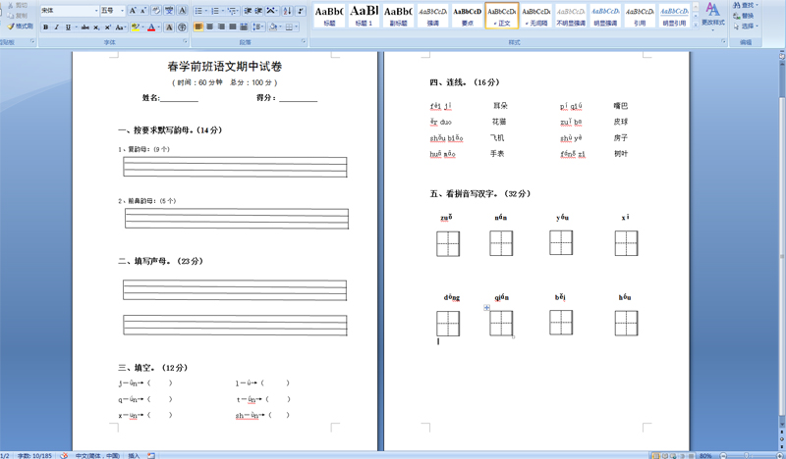Image resolution: width=786 pixels, height=459 pixels.
Task: Sort the selected text
Action: coord(287,11)
